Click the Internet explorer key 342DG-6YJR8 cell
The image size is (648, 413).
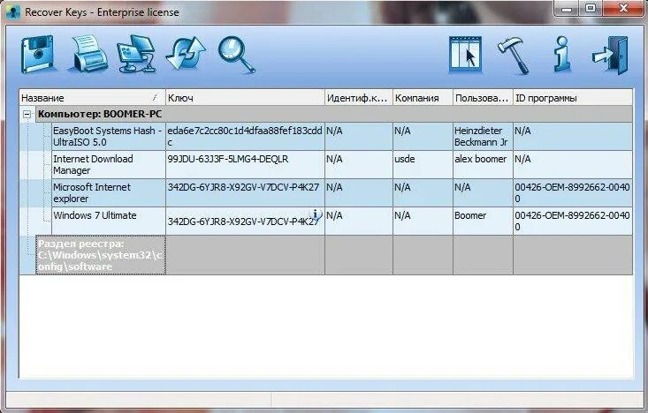tap(245, 192)
